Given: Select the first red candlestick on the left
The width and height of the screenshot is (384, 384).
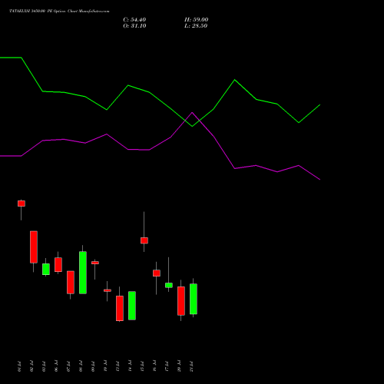Looking at the screenshot, I should coord(22,204).
